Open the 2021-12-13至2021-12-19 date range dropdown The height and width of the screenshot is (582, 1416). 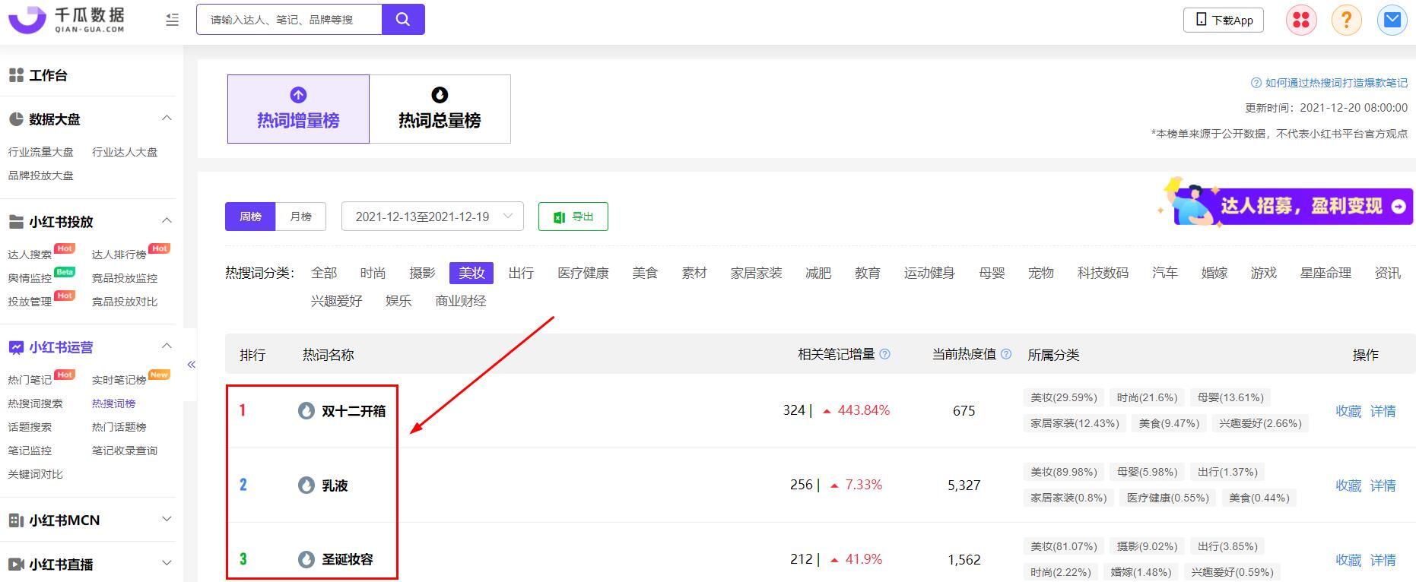(433, 217)
